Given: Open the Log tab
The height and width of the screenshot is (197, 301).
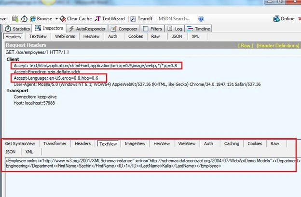Looking at the screenshot, I should [x=175, y=28].
